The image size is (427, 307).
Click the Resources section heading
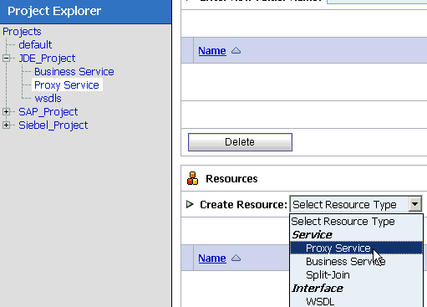(x=231, y=179)
